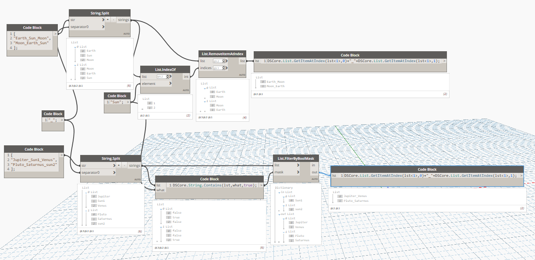Click the - button on the top String.Split node

tap(113, 20)
